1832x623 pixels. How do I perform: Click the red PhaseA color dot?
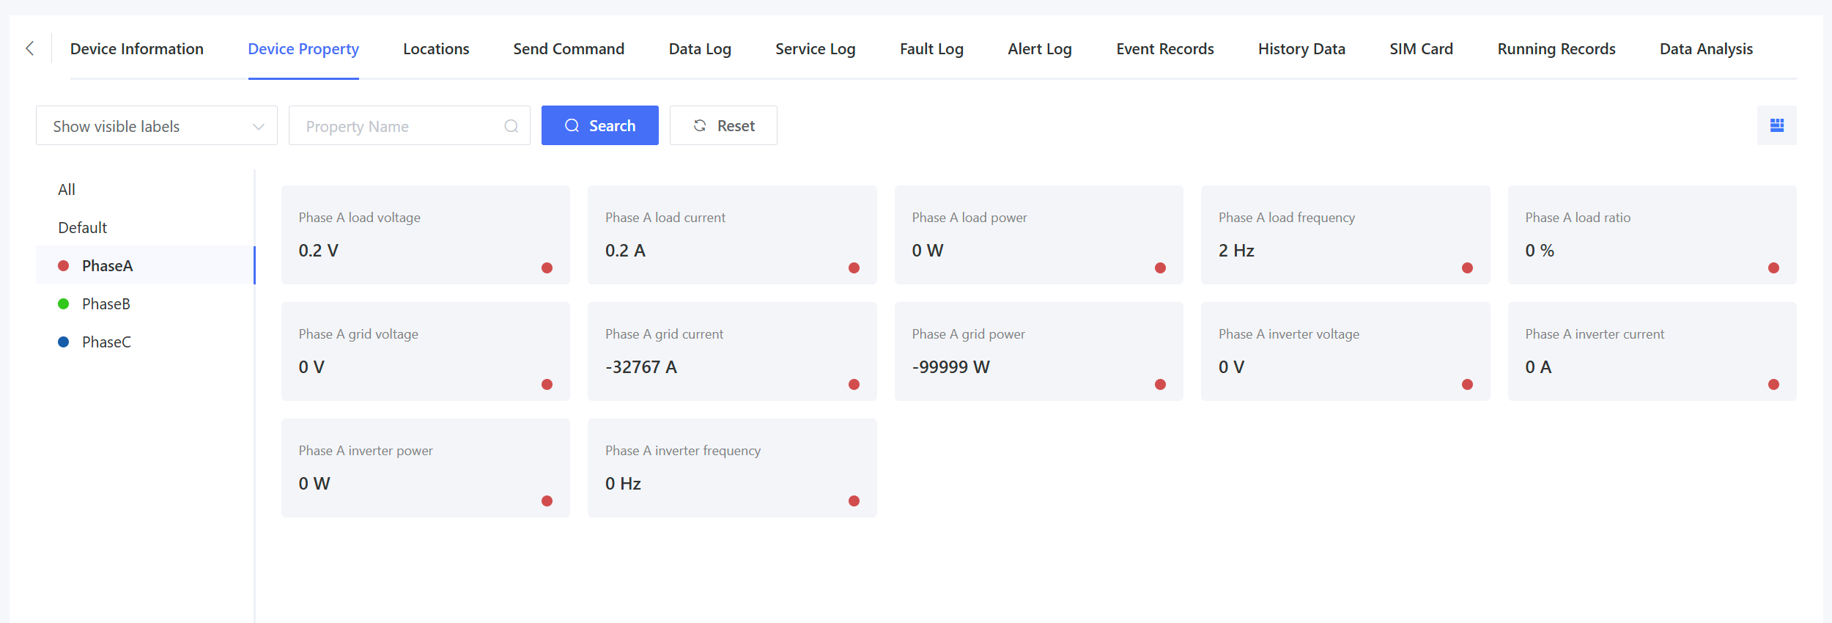(64, 265)
